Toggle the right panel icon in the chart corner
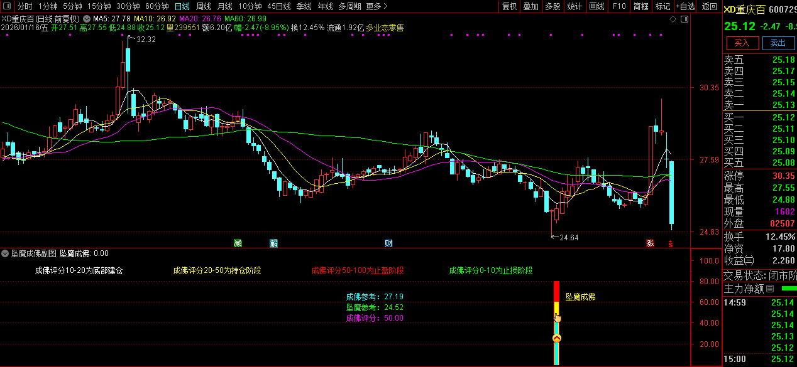This screenshot has height=367, width=797. (685, 19)
